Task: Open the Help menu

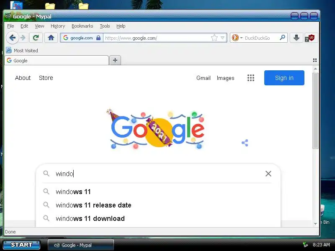Action: (121, 26)
